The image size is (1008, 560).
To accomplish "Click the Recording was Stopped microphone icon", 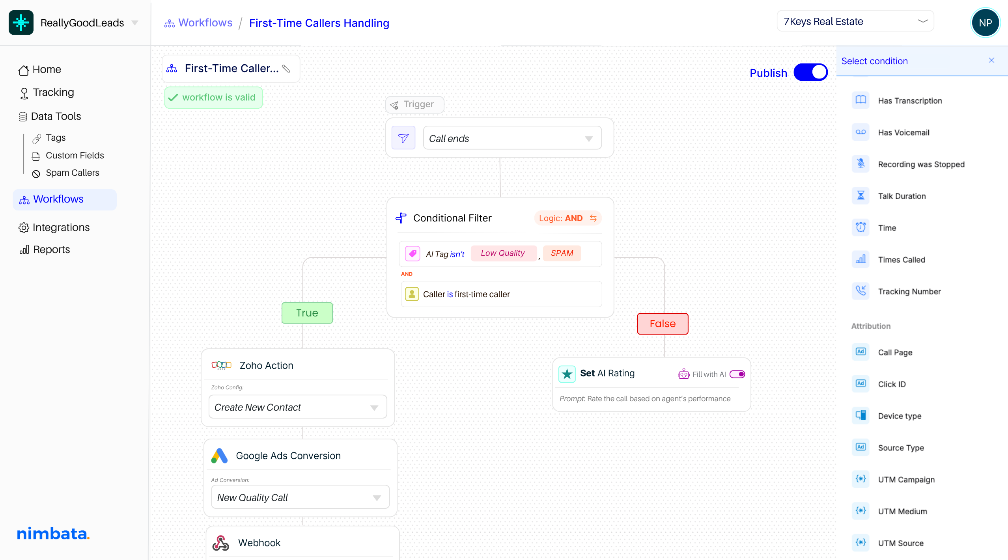I will 861,164.
